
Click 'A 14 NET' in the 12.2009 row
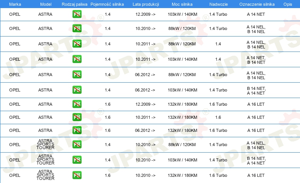(256, 14)
